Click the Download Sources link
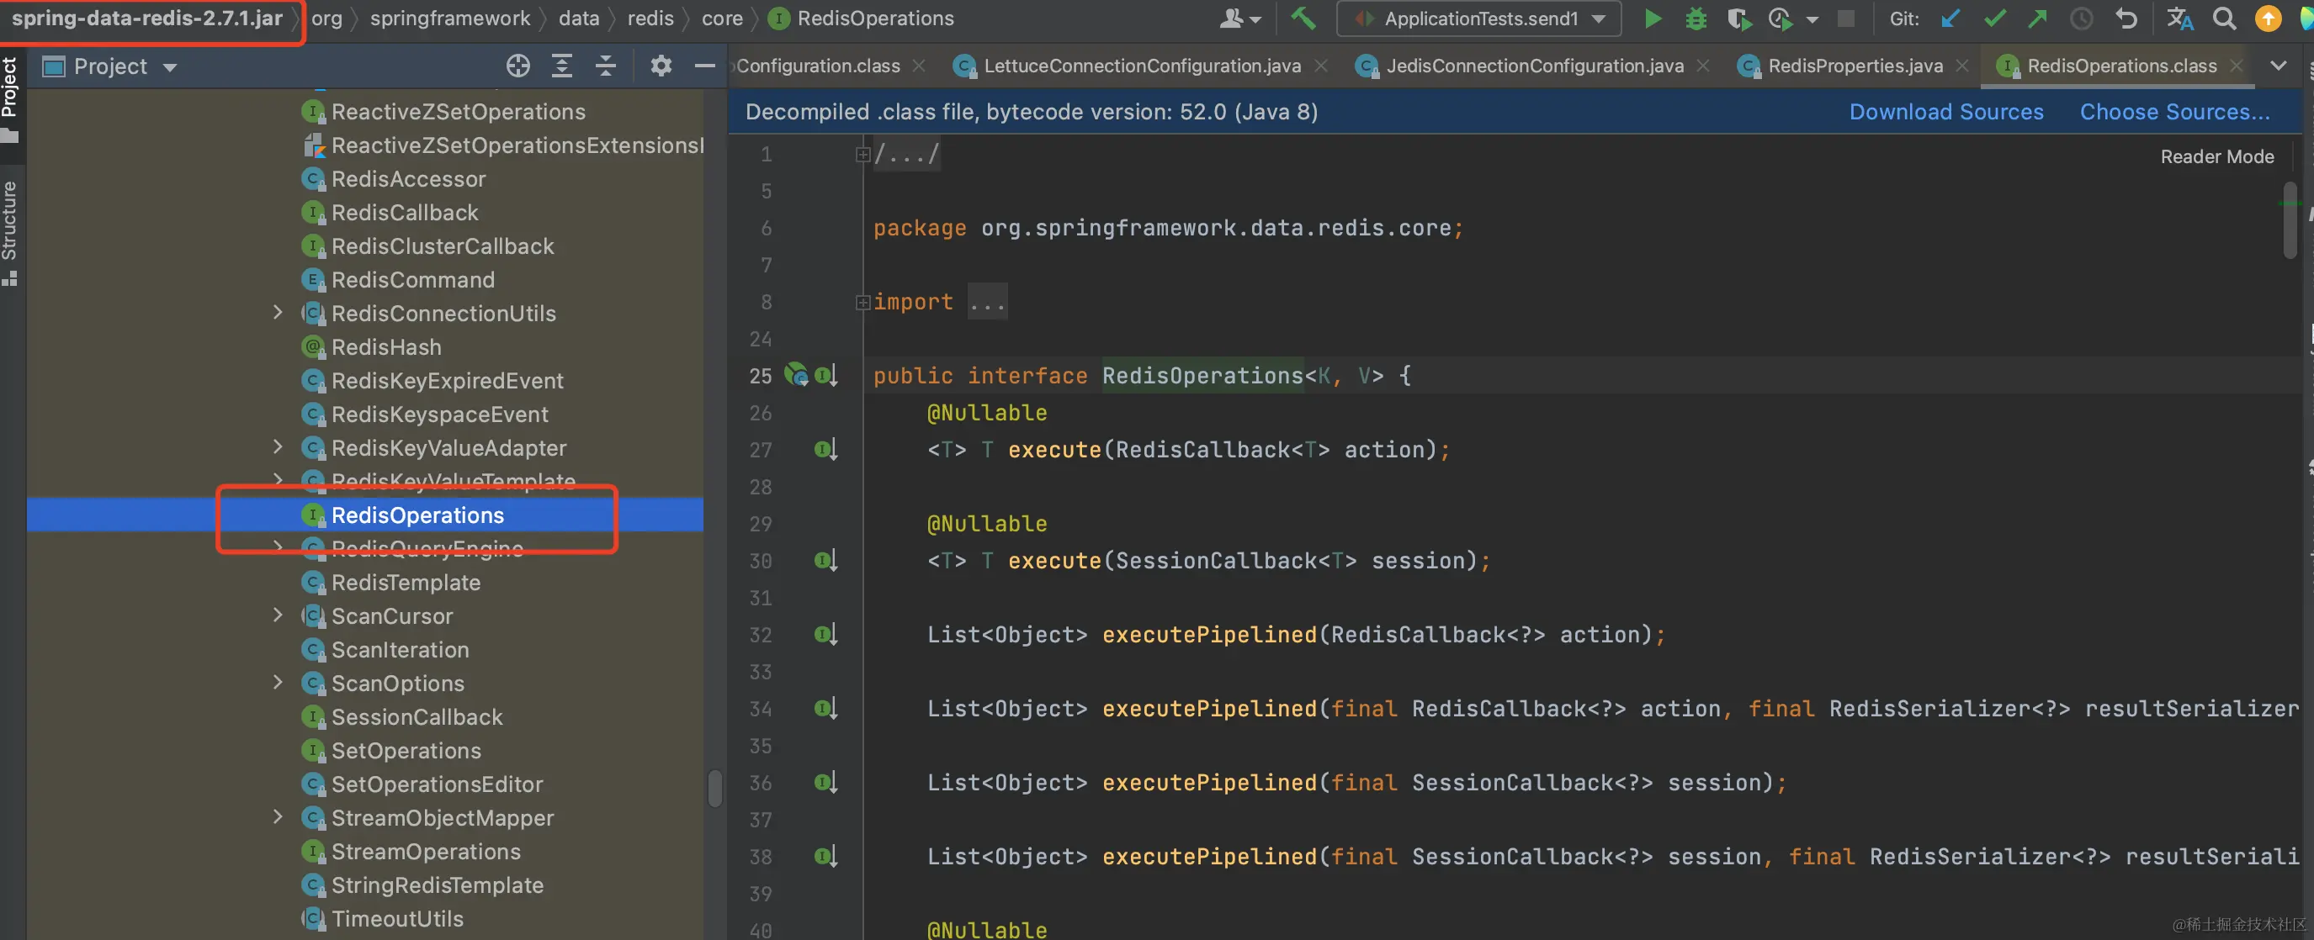Screen dimensions: 2314x940 1945,111
